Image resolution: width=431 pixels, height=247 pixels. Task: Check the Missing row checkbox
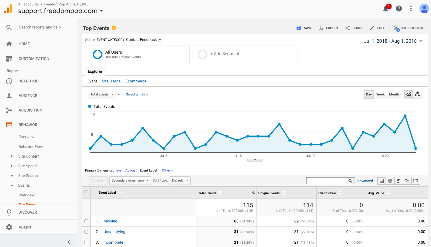pyautogui.click(x=86, y=221)
